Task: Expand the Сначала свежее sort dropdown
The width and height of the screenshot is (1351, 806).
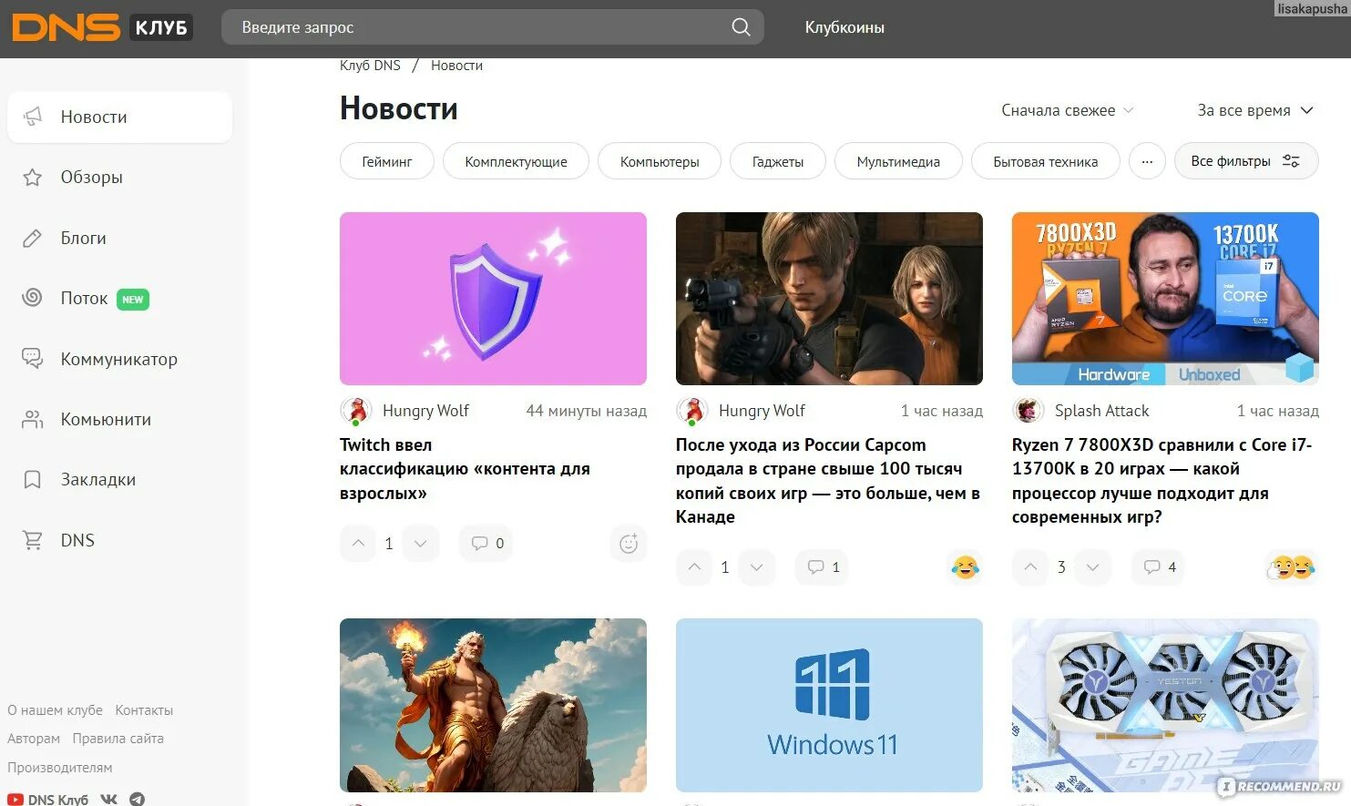Action: [1067, 110]
